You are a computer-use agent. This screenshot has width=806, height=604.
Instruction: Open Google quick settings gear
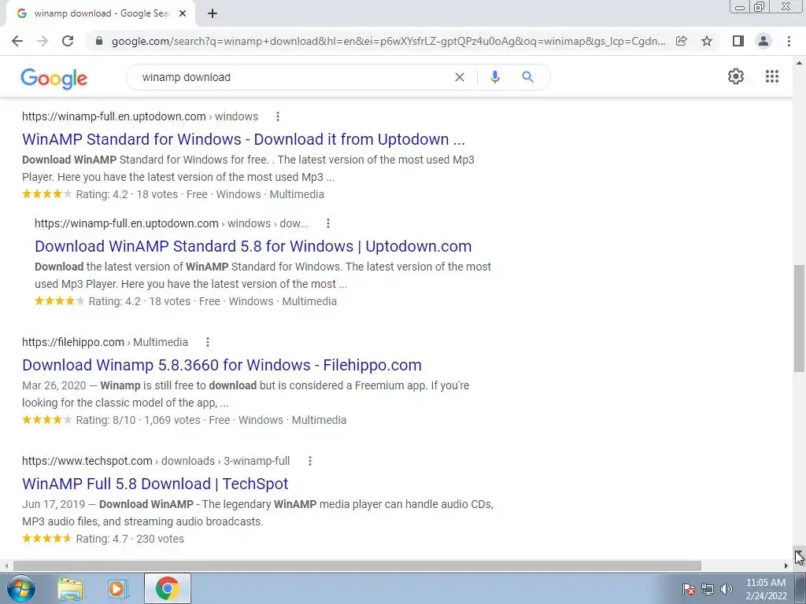tap(736, 76)
